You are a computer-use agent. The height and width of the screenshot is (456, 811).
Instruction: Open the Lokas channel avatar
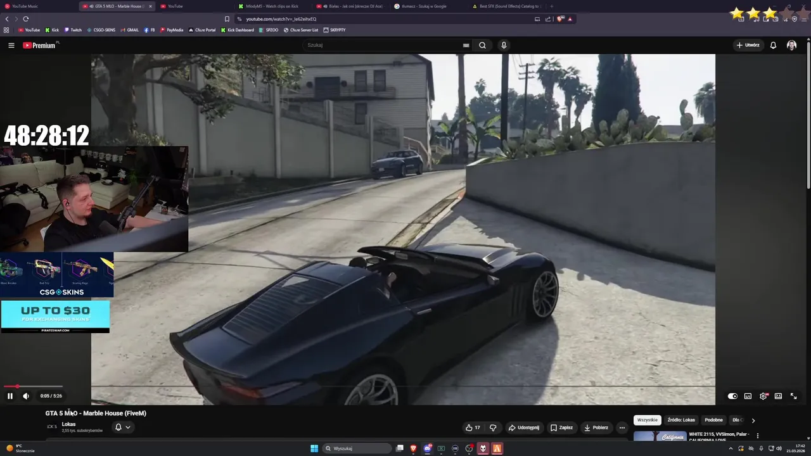[51, 427]
